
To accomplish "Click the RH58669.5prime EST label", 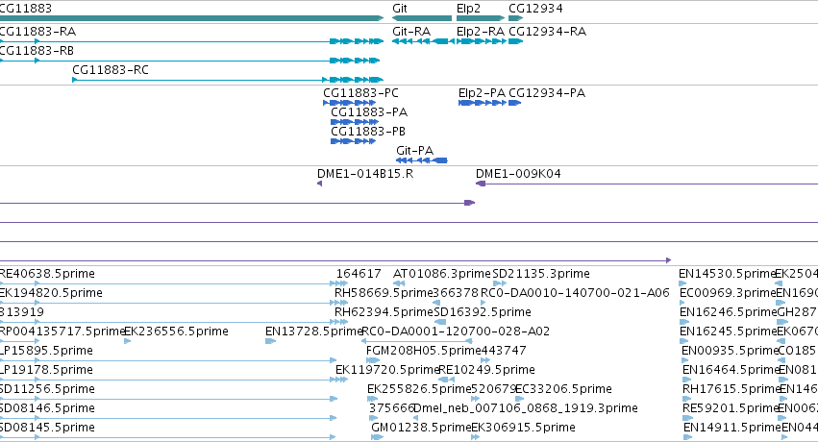I will pyautogui.click(x=384, y=293).
